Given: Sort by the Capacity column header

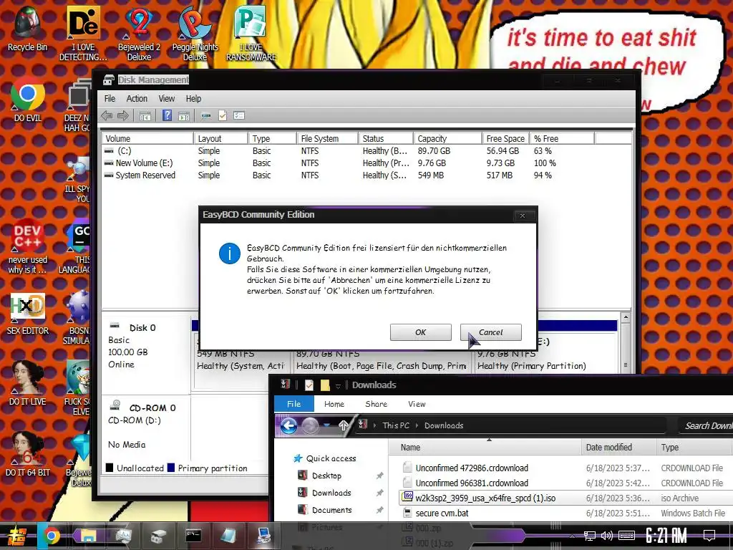Looking at the screenshot, I should (447, 138).
